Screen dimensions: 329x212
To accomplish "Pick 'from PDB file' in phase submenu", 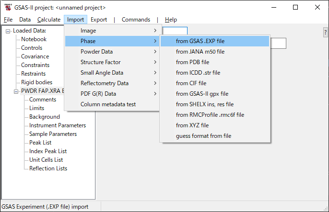I will click(192, 62).
